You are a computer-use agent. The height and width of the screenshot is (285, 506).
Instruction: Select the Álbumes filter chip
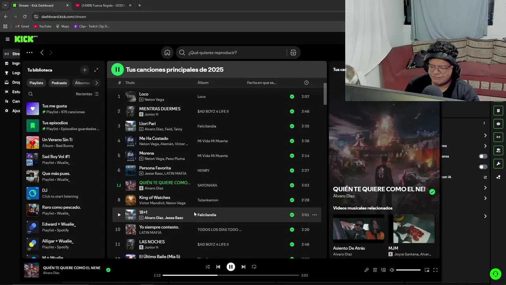click(82, 83)
